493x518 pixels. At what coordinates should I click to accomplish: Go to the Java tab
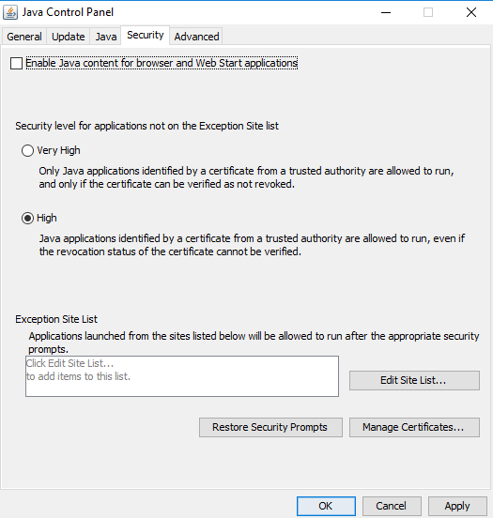(x=106, y=37)
